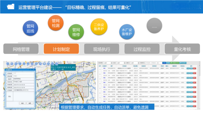The image size is (203, 114).
Task: Click the start time field in 计划任务 dialog
Action: coord(24,85)
